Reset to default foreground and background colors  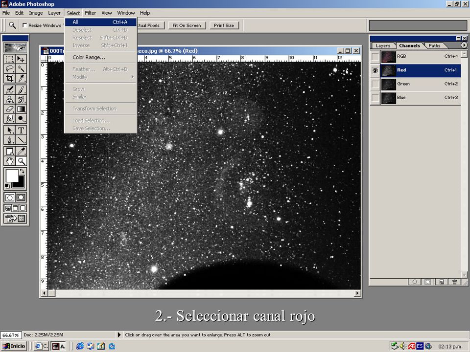click(x=7, y=186)
